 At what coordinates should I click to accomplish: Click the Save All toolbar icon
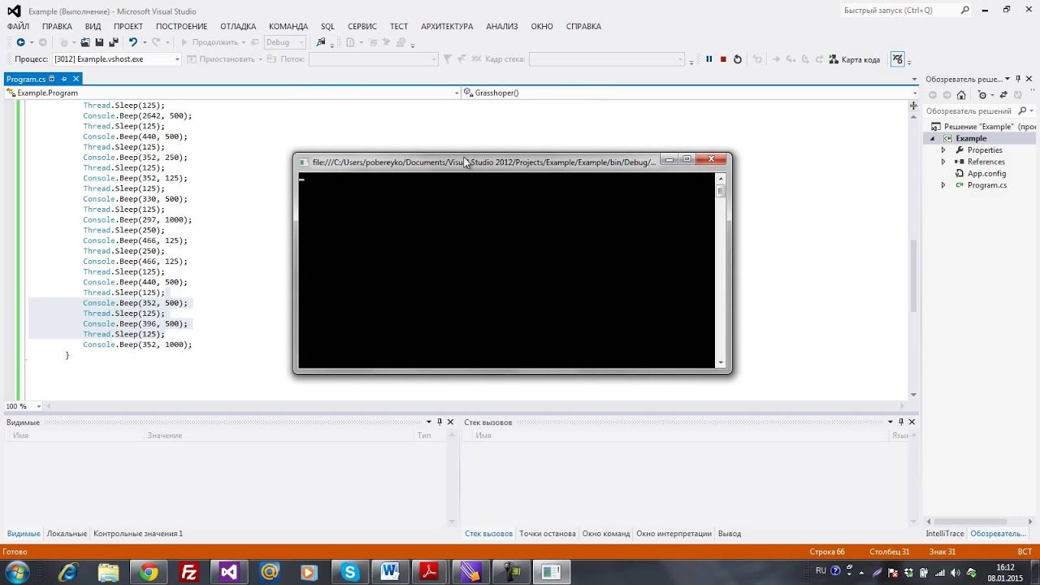coord(113,42)
